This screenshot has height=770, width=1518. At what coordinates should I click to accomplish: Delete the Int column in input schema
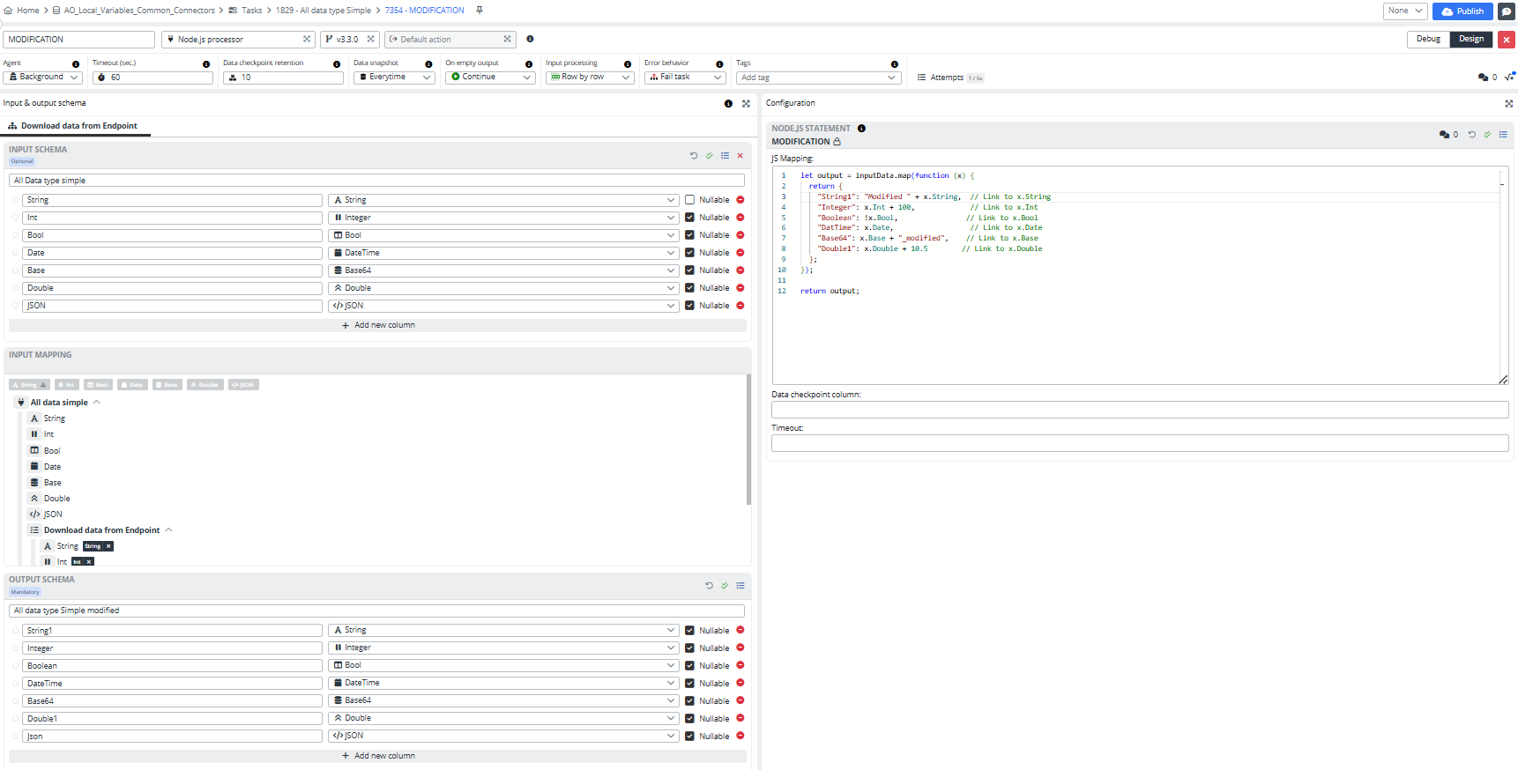pos(740,218)
